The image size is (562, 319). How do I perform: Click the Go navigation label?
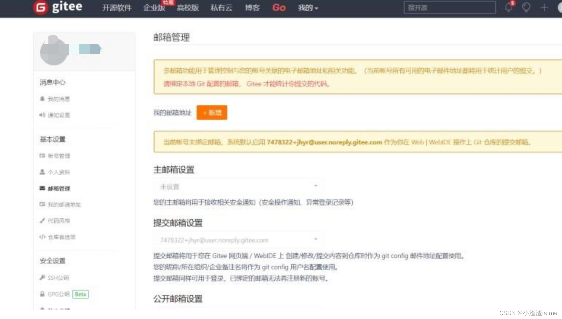(278, 8)
